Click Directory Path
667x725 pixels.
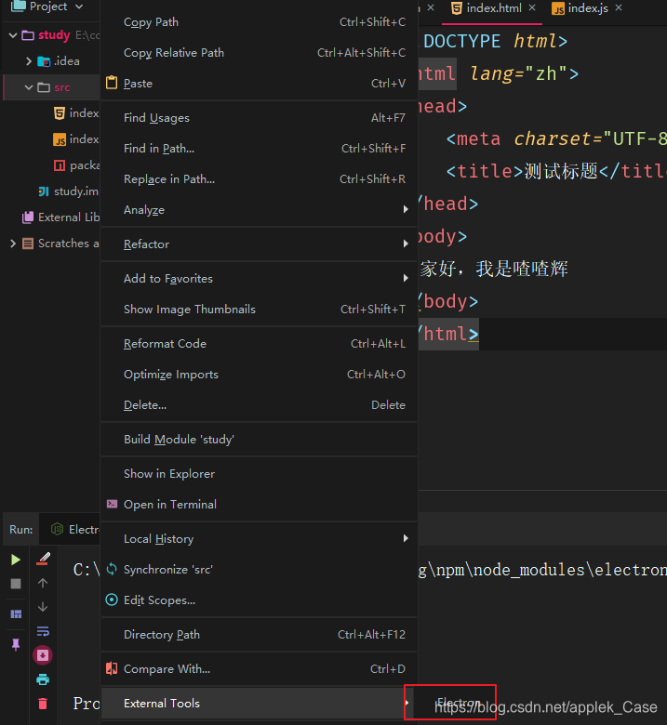pyautogui.click(x=260, y=634)
